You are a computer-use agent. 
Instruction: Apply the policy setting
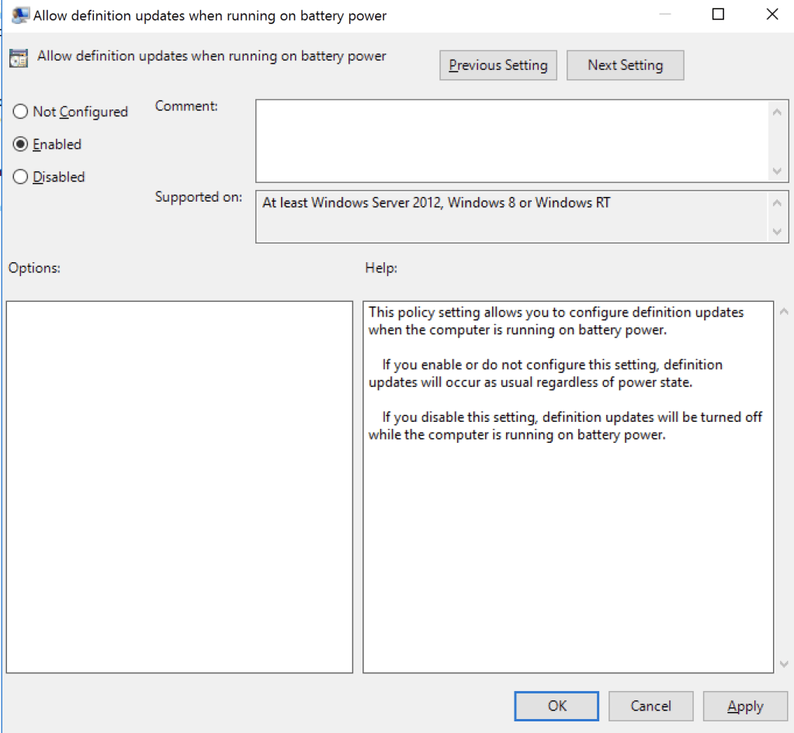(x=744, y=706)
